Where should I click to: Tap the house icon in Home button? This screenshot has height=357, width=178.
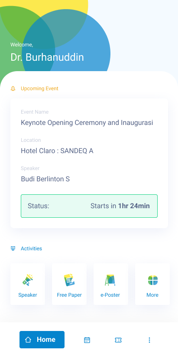click(x=28, y=340)
